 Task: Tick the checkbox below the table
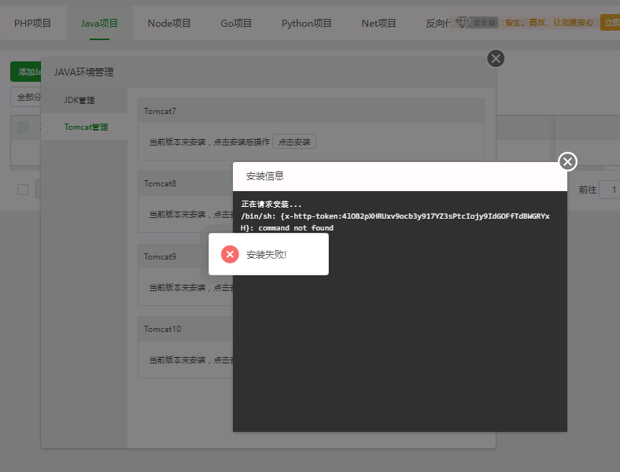[23, 190]
